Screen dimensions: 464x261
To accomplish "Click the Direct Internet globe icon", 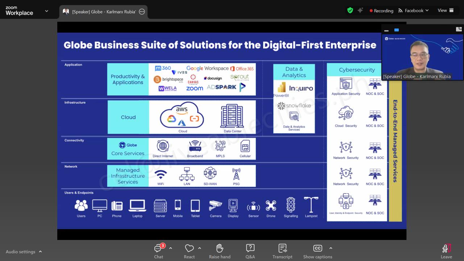I will click(x=163, y=146).
